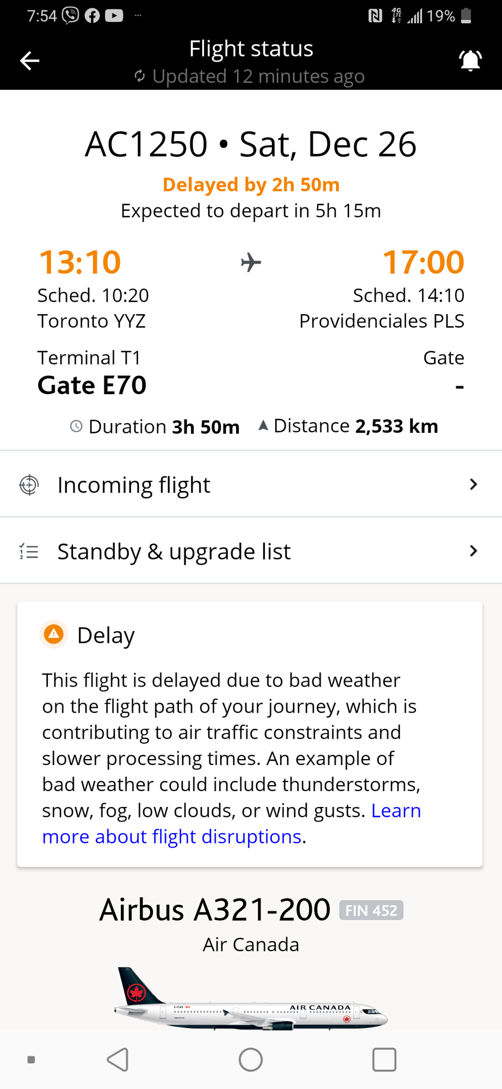Toggle the flight notification bell
502x1089 pixels.
[x=471, y=60]
